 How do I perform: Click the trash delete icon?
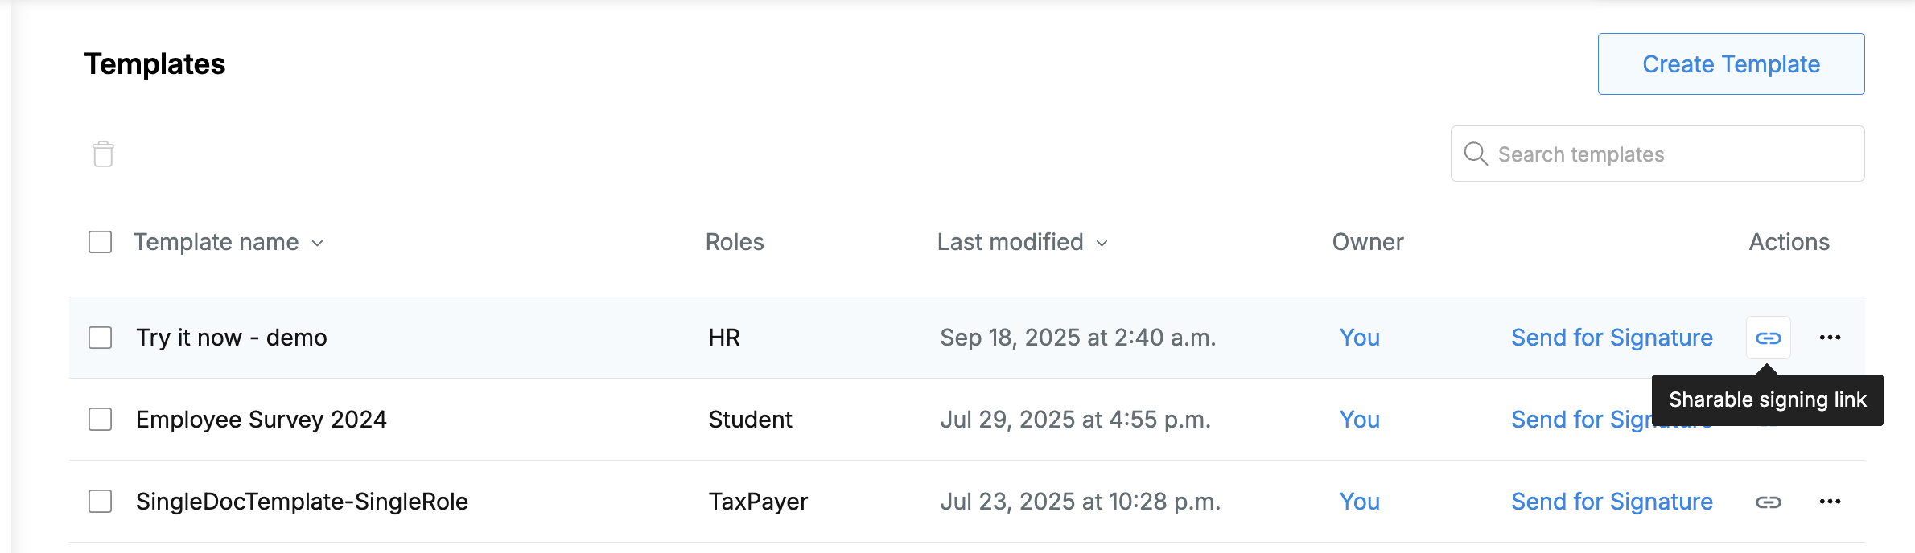(x=103, y=154)
